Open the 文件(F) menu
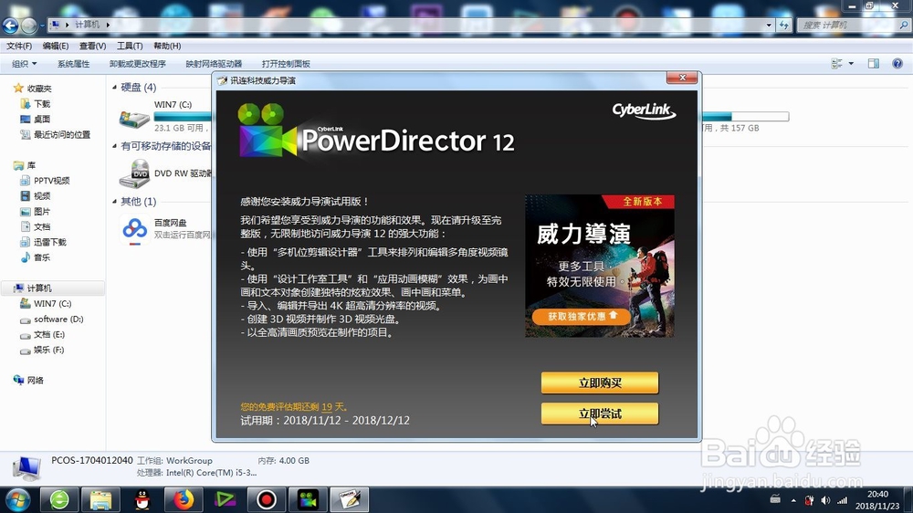913x513 pixels. click(x=19, y=46)
